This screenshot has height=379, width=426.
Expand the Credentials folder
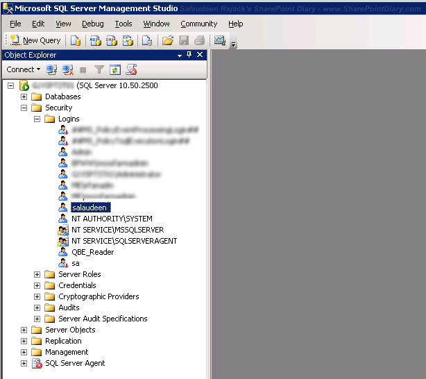37,286
